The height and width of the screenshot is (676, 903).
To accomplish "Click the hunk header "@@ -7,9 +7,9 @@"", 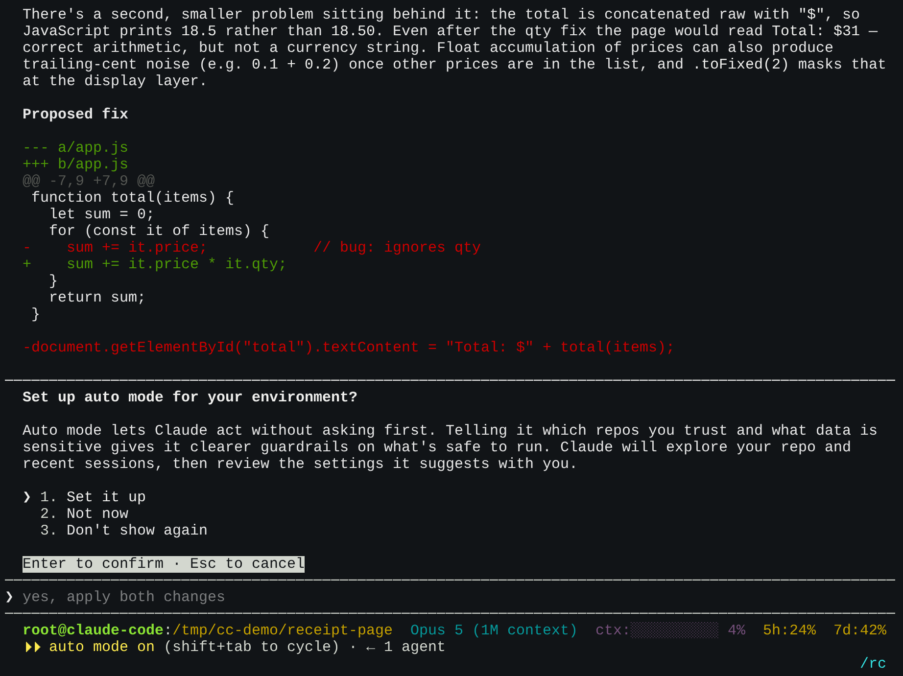I will tap(89, 181).
